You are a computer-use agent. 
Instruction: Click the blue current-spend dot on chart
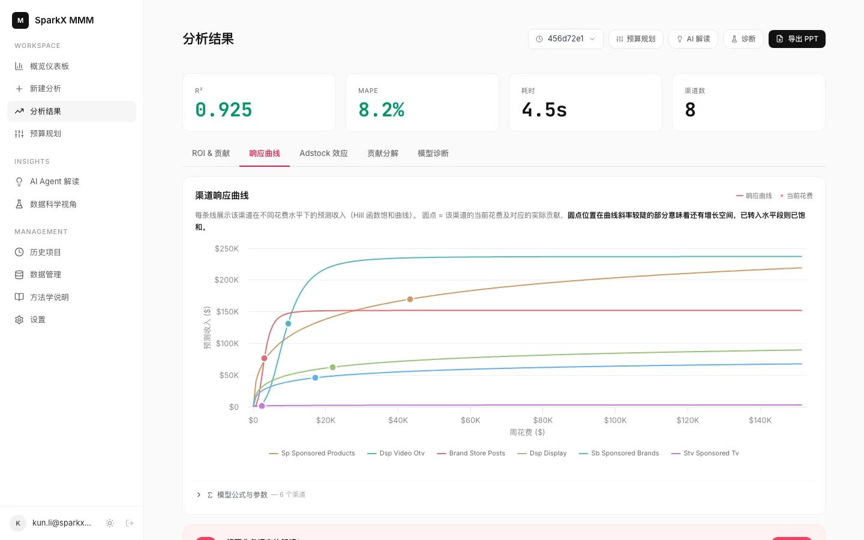tap(316, 378)
